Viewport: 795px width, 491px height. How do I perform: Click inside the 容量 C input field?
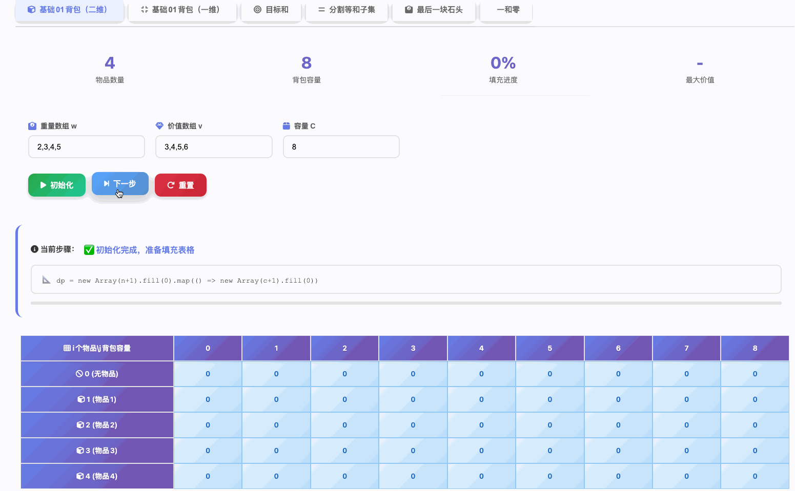pos(341,146)
